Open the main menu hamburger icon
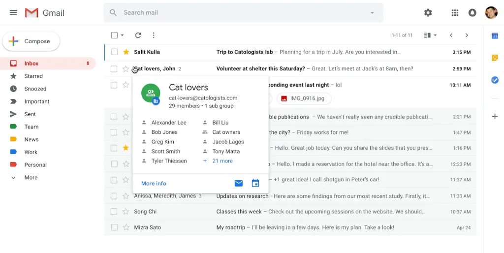Screen dimensions: 504x253 pos(13,13)
